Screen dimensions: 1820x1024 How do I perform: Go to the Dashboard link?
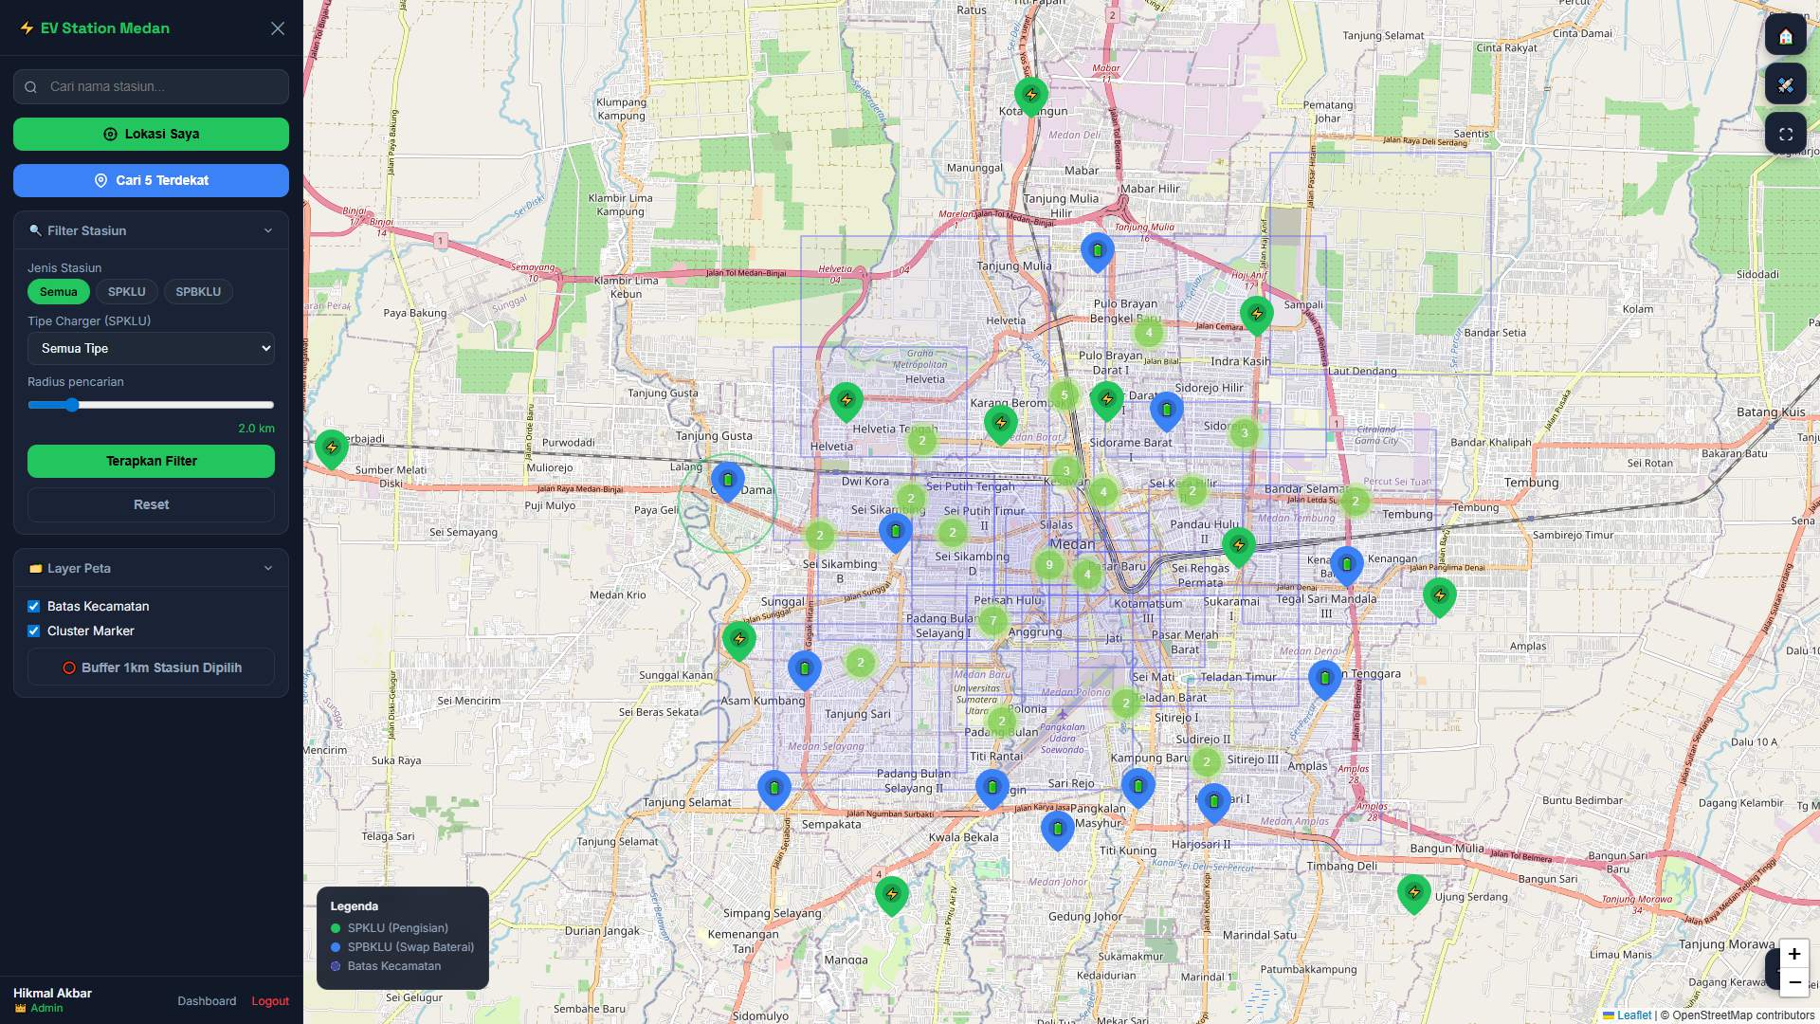(x=207, y=1001)
